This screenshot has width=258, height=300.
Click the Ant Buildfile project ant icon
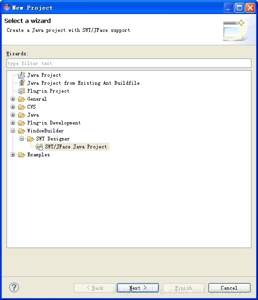click(22, 83)
